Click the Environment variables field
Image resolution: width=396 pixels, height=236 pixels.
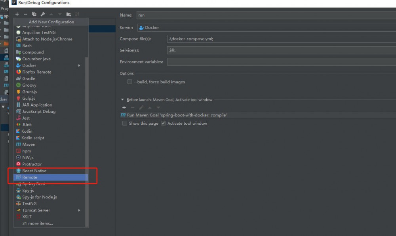tap(281, 62)
